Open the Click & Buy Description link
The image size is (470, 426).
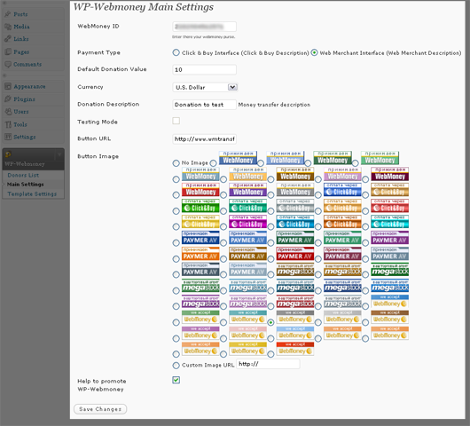click(x=276, y=52)
